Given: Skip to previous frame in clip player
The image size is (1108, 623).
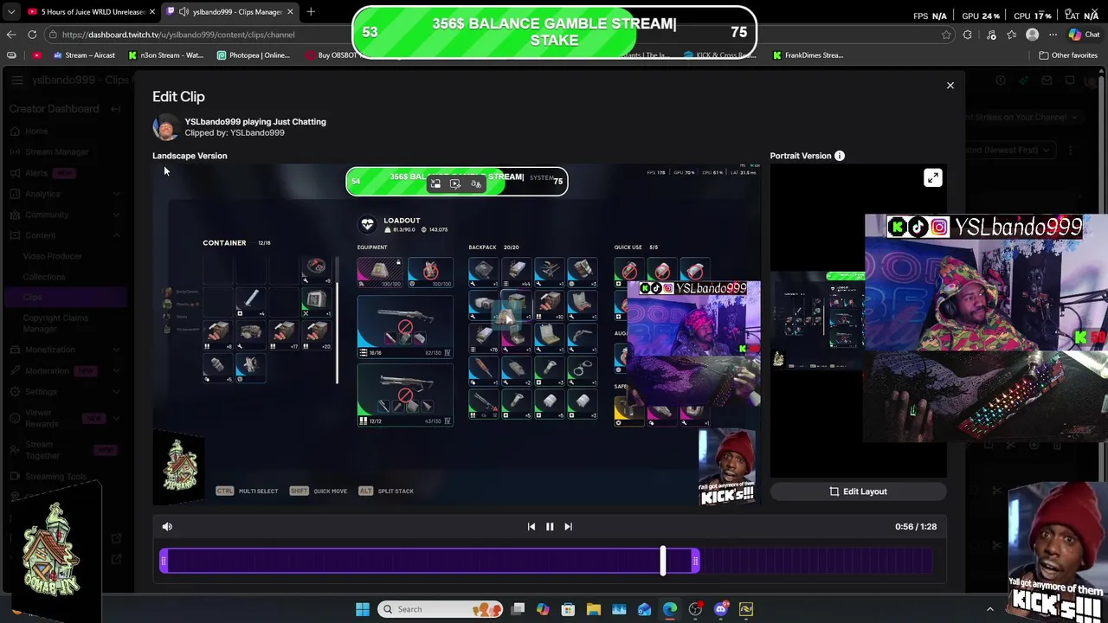Looking at the screenshot, I should pos(531,526).
